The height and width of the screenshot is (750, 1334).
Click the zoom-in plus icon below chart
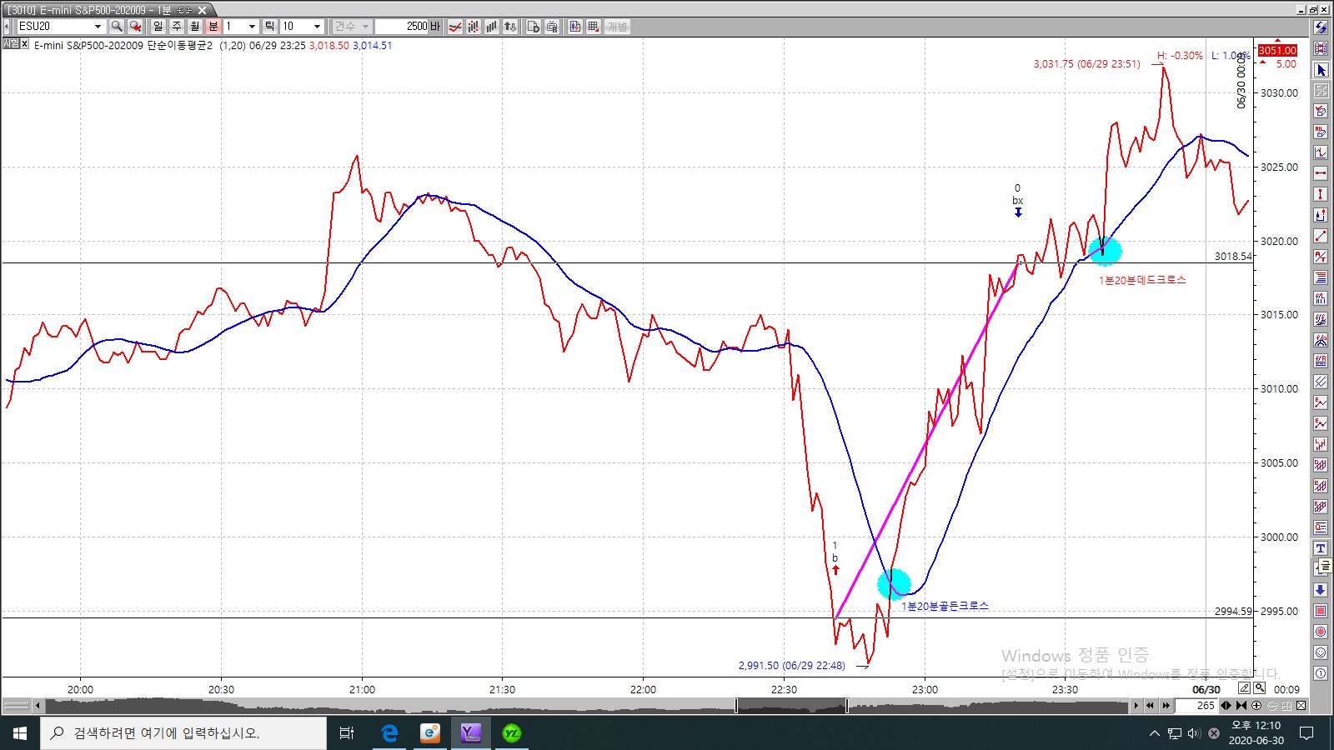click(x=1256, y=706)
